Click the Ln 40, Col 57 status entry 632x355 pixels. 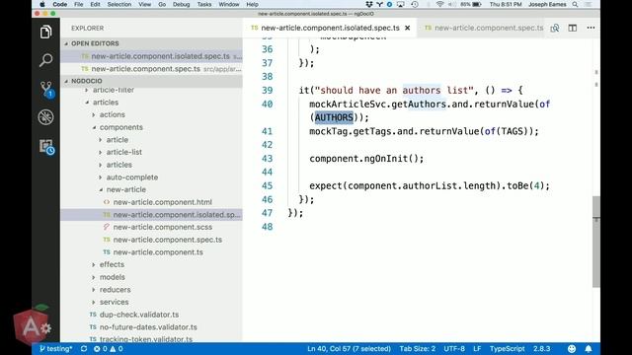tap(349, 348)
